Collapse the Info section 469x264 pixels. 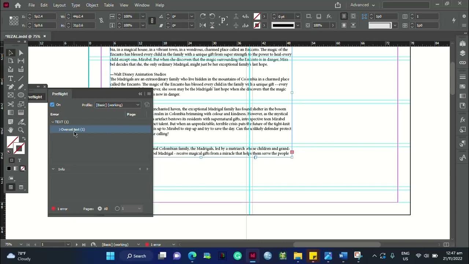(53, 169)
